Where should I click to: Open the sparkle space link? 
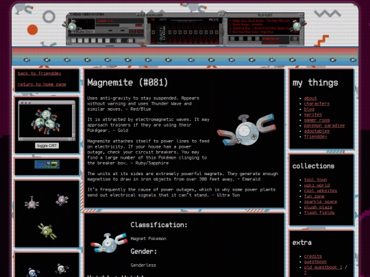[321, 202]
